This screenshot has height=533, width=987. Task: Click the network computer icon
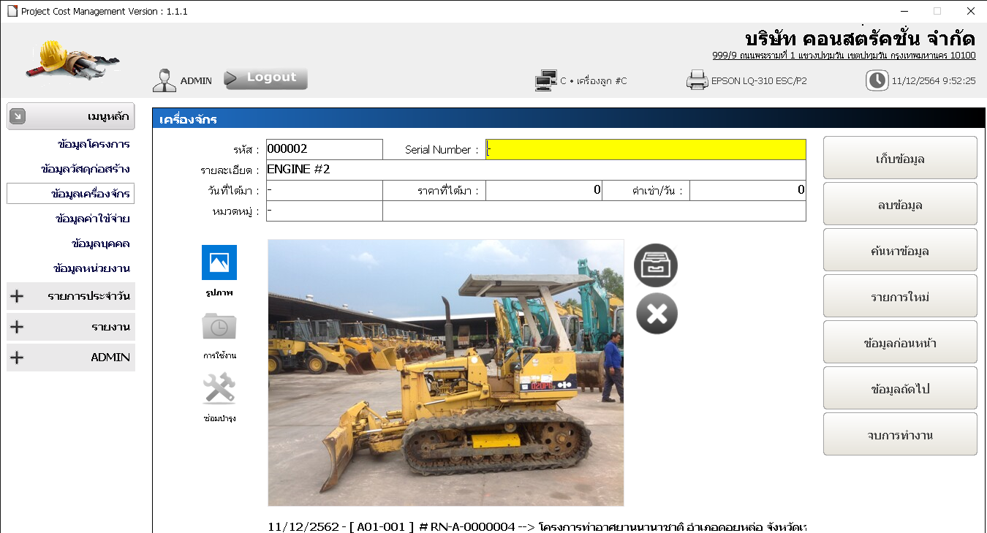tap(545, 80)
